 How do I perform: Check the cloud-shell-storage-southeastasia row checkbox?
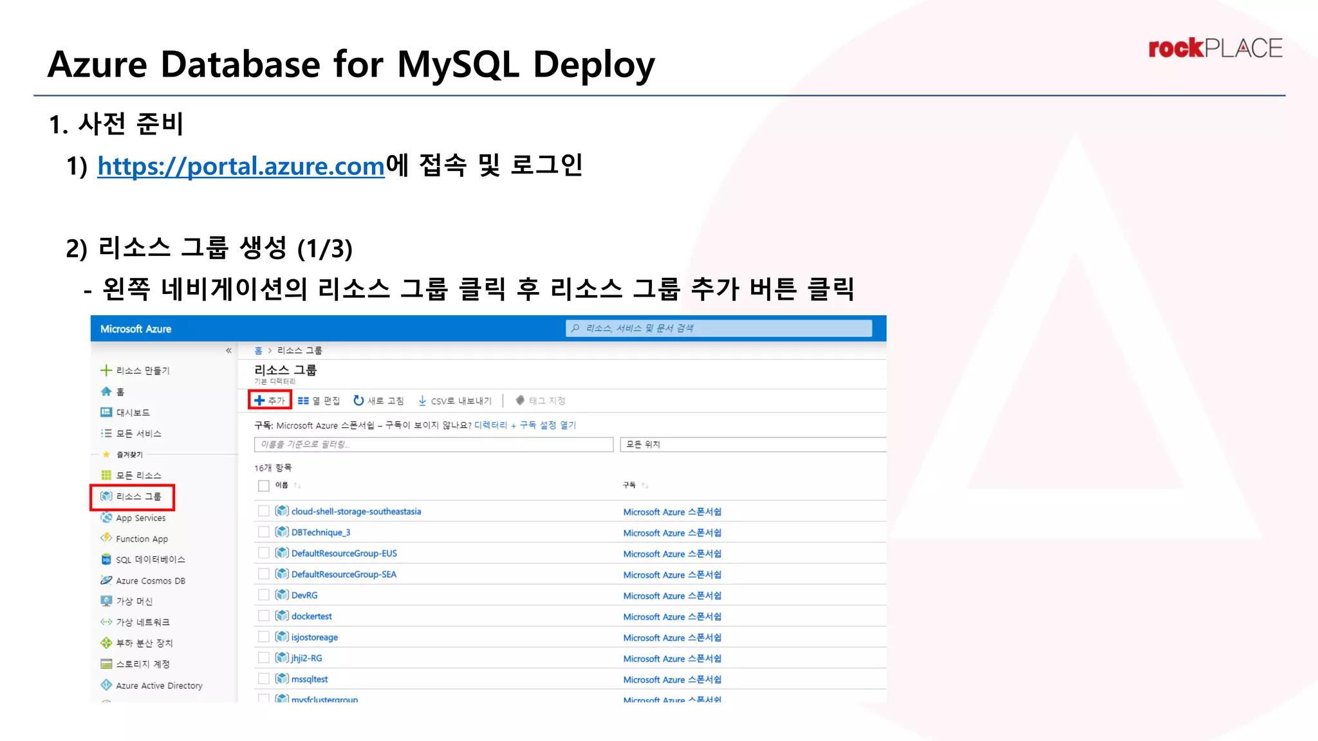coord(263,511)
